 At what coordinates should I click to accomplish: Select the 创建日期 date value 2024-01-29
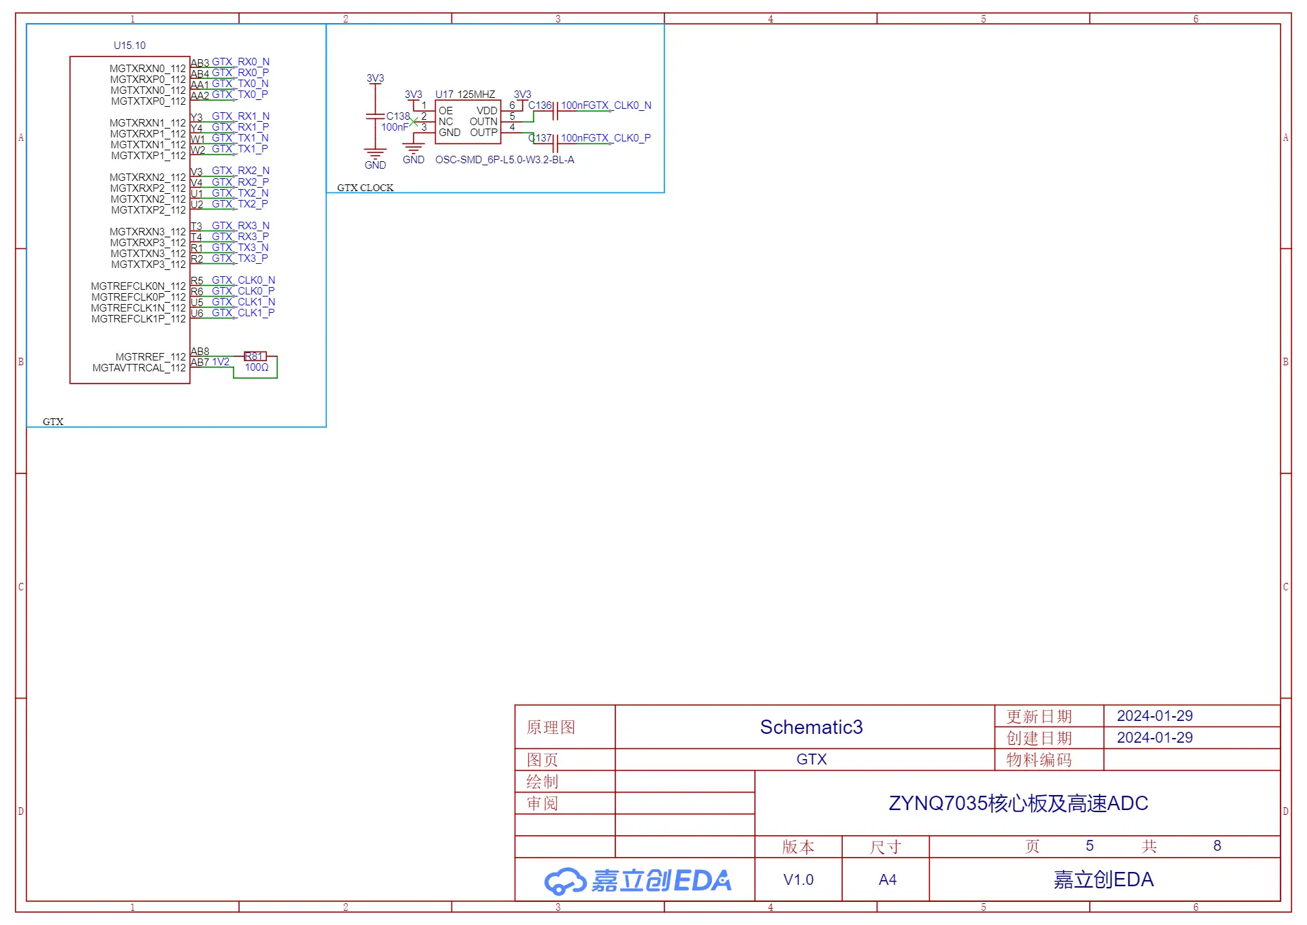point(1155,738)
